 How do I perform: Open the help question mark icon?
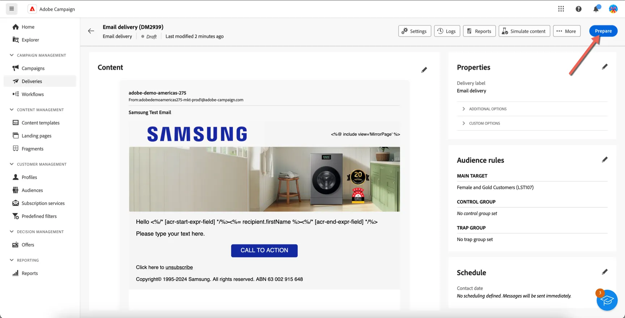pyautogui.click(x=579, y=9)
